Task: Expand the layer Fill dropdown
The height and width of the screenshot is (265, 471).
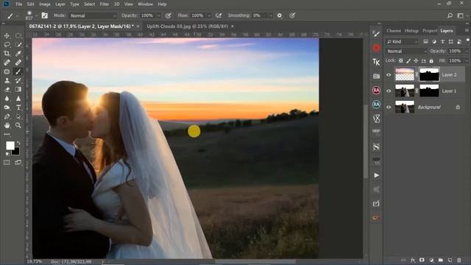Action: tap(466, 60)
